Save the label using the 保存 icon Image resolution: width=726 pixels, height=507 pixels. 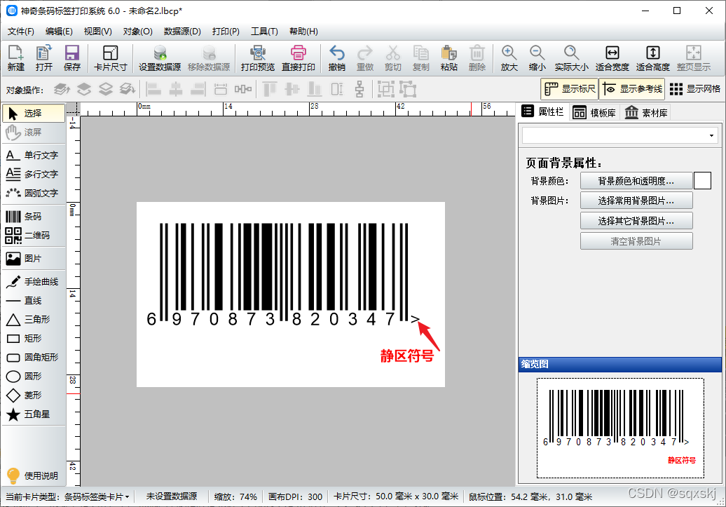[x=71, y=58]
